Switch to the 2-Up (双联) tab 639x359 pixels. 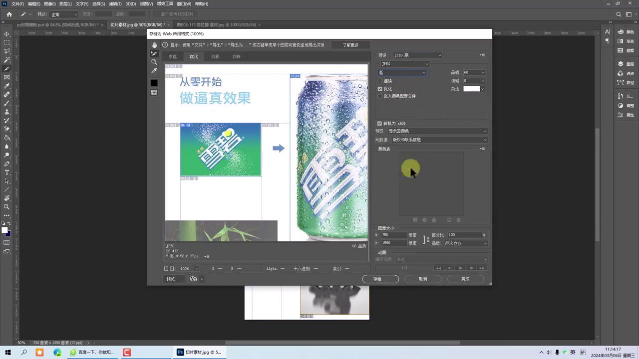(215, 56)
